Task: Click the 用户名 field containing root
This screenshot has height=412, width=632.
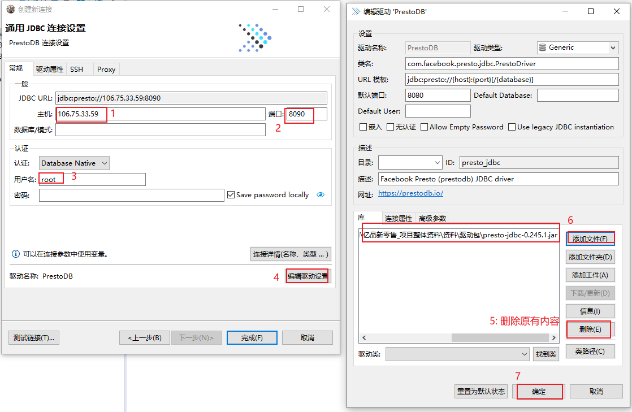Action: 92,179
